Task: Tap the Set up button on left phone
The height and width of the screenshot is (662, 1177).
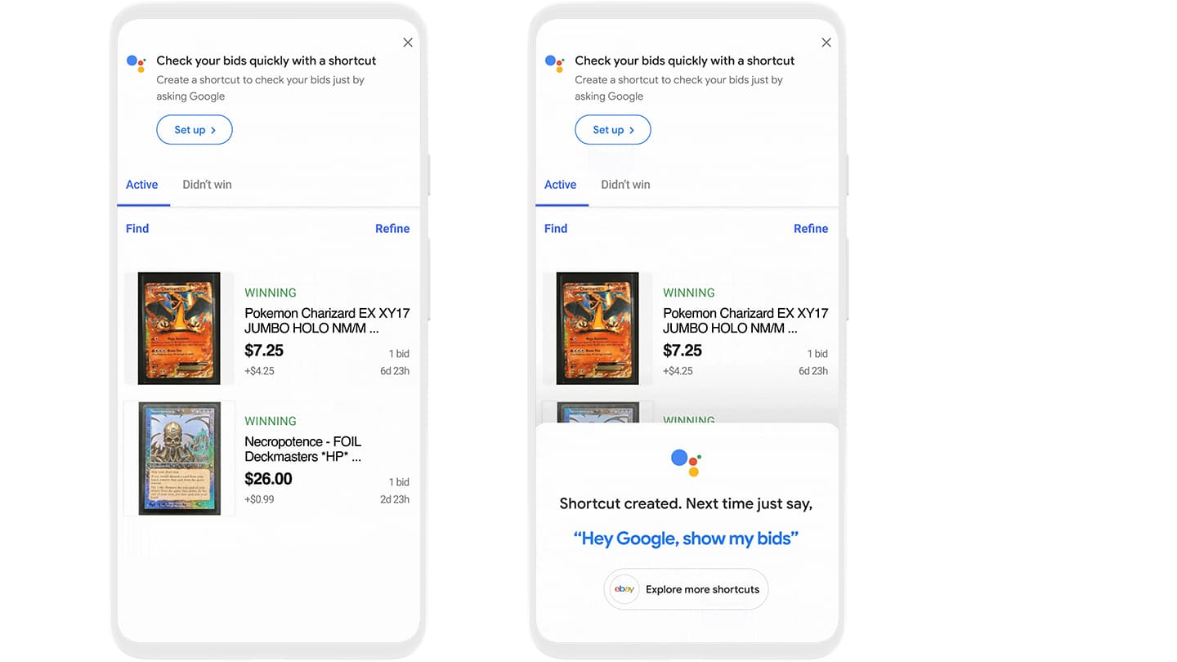Action: pyautogui.click(x=195, y=130)
